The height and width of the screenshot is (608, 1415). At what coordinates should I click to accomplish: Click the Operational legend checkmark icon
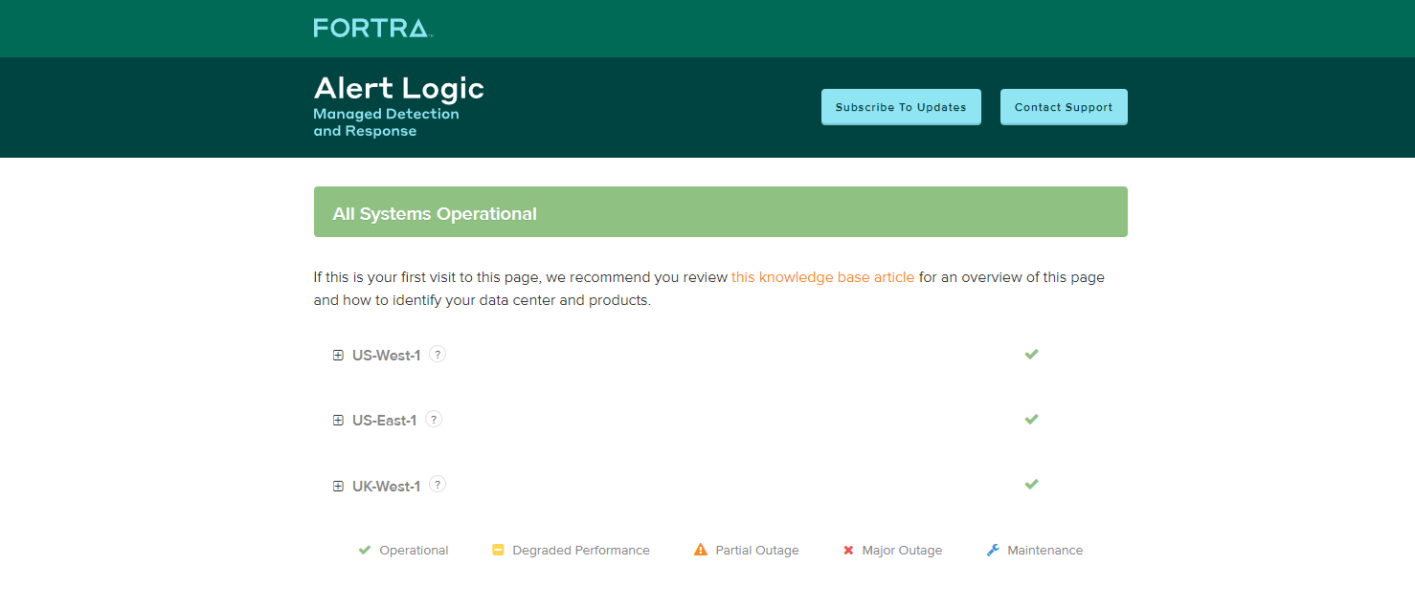(364, 551)
